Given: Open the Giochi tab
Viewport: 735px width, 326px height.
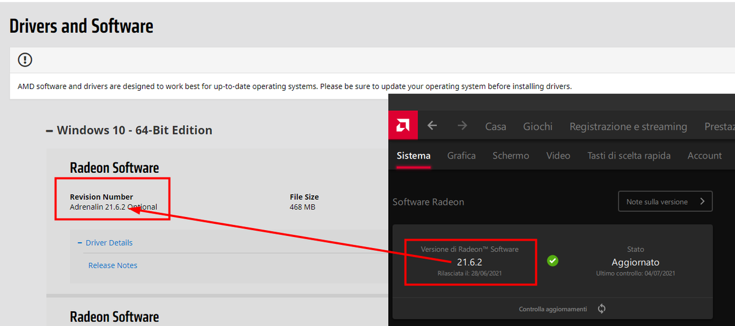Looking at the screenshot, I should coord(538,126).
